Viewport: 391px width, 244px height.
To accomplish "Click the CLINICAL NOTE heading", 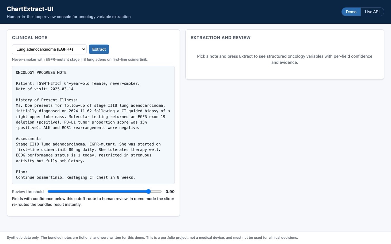I will click(x=30, y=38).
